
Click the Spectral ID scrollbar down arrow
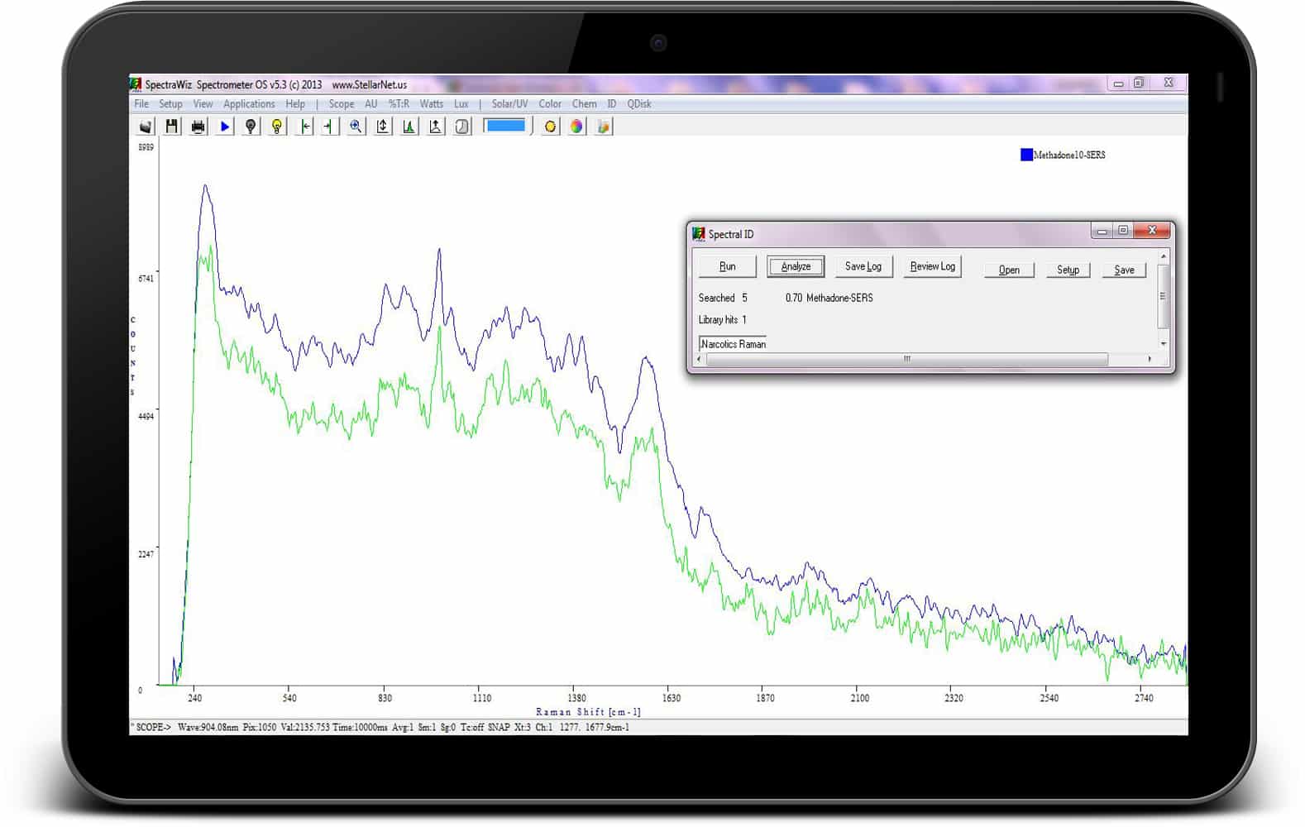pyautogui.click(x=1163, y=343)
